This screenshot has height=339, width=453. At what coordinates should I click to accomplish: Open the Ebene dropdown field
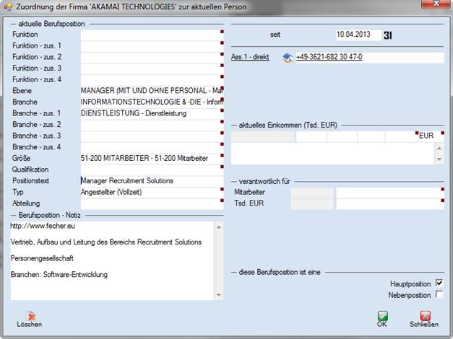click(152, 91)
